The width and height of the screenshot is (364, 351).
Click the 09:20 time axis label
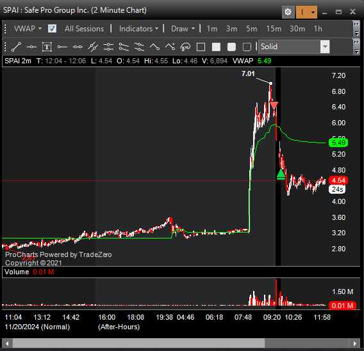pos(272,317)
